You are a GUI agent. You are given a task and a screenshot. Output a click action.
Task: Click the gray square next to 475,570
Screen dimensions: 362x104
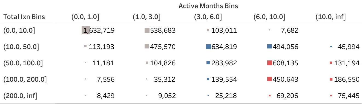[147, 47]
